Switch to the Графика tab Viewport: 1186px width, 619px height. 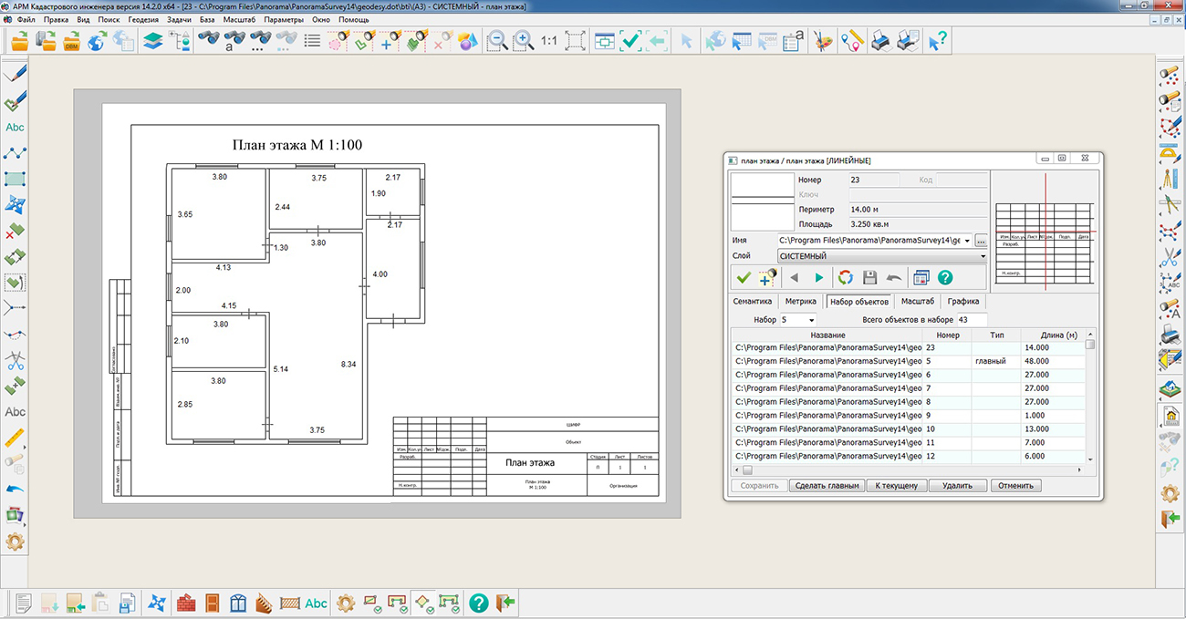962,301
